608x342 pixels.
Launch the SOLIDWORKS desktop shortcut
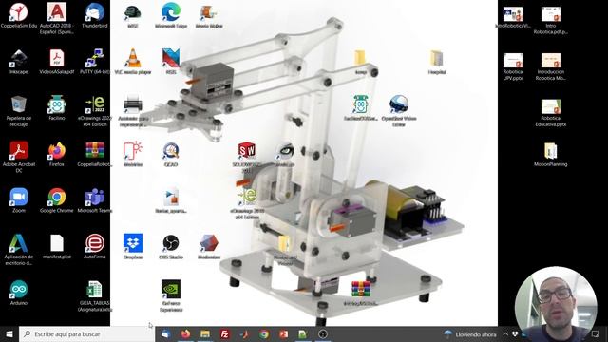tap(247, 157)
